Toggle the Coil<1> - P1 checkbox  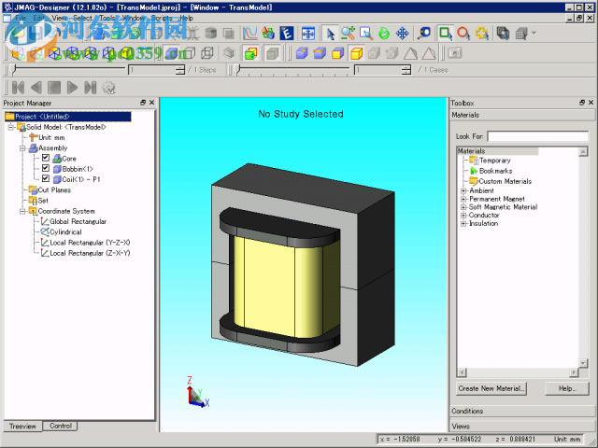point(46,179)
